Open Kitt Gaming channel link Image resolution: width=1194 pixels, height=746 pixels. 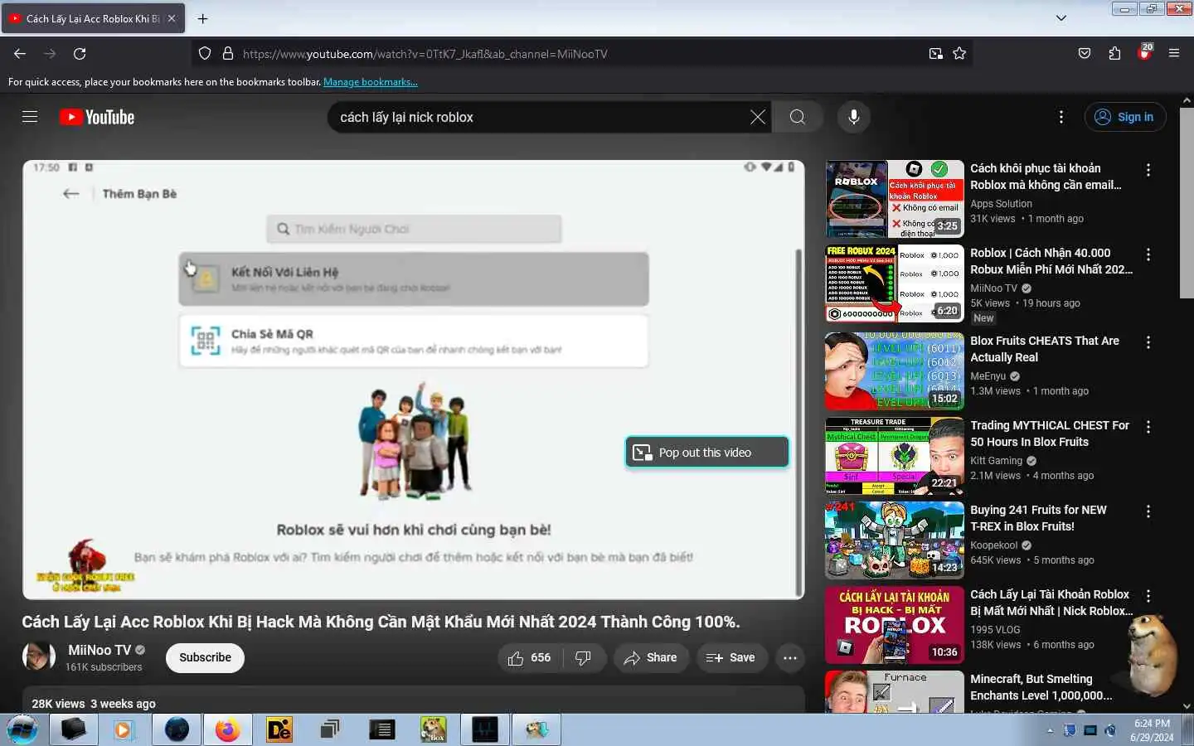tap(996, 461)
